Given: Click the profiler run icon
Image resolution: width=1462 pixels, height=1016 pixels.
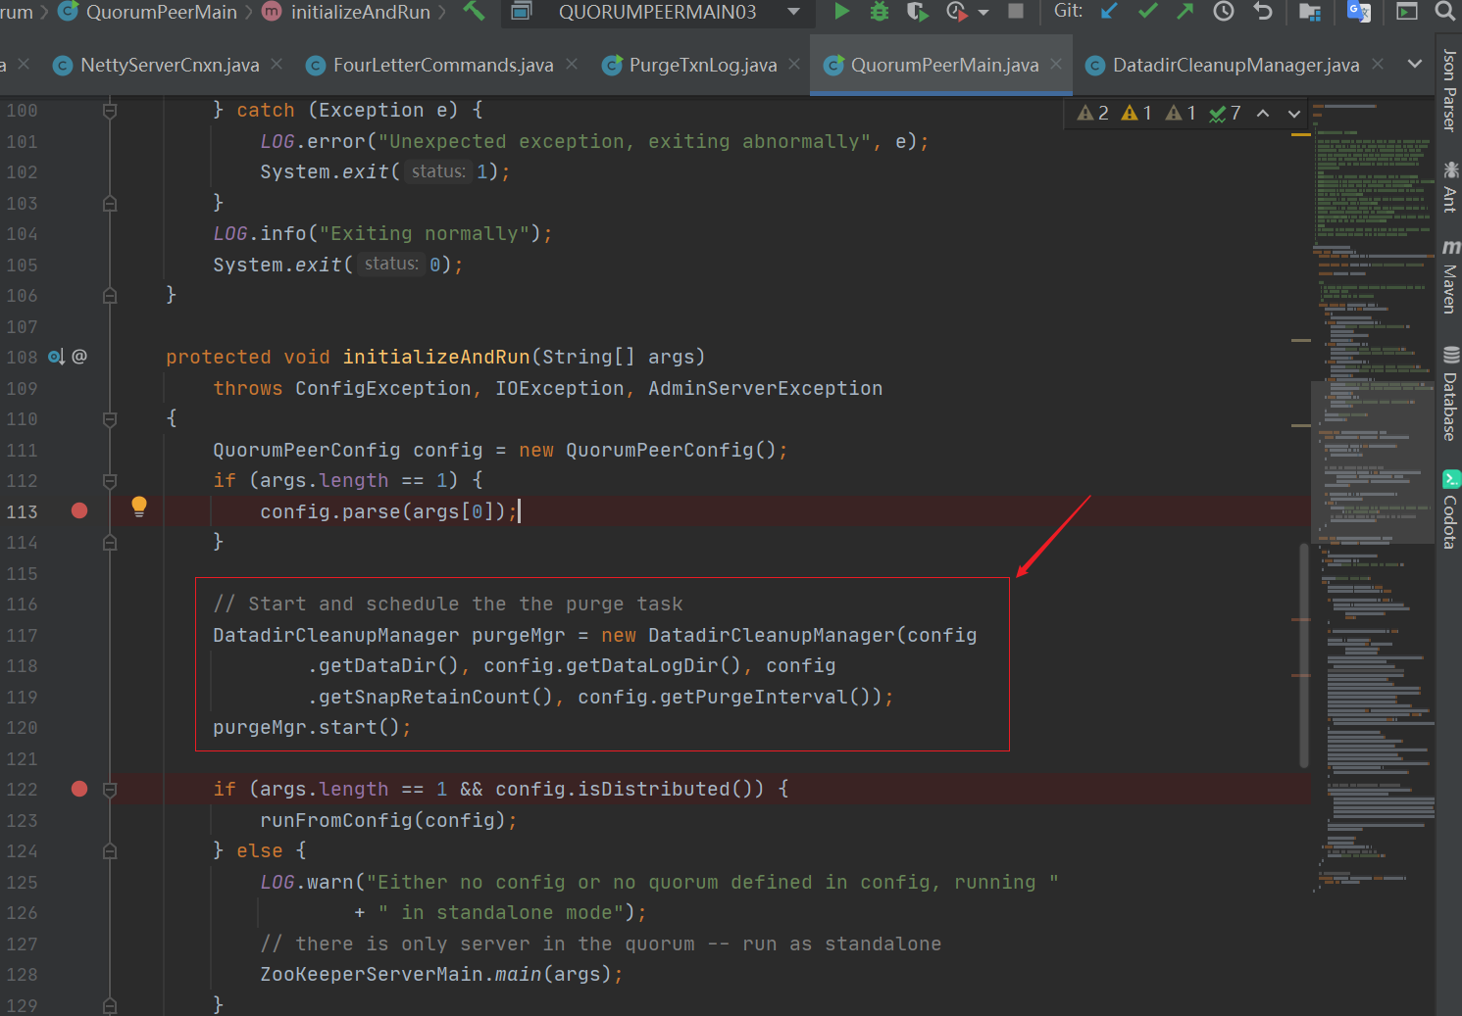Looking at the screenshot, I should click(956, 11).
